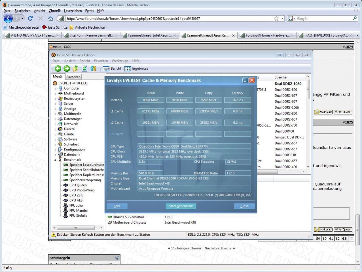
Task: Select the FPU SinJulia benchmark
Action: [78, 216]
